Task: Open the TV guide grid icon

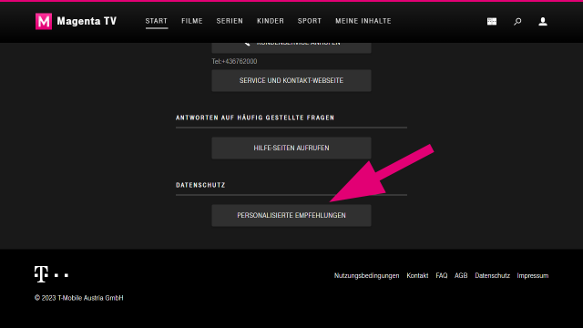Action: pos(492,21)
